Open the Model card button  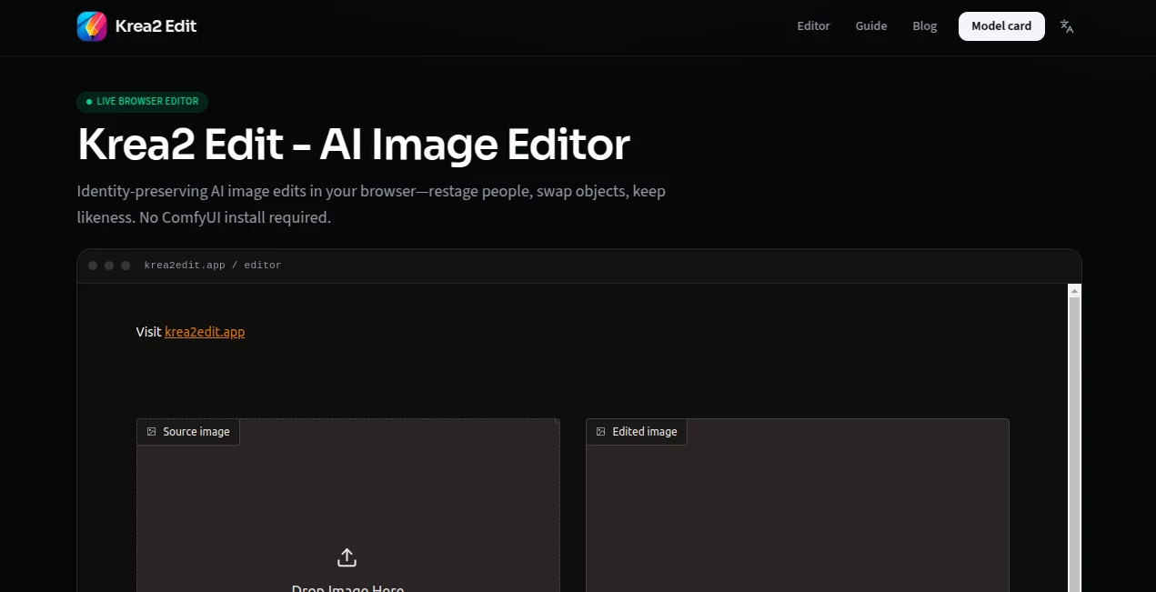point(1001,26)
